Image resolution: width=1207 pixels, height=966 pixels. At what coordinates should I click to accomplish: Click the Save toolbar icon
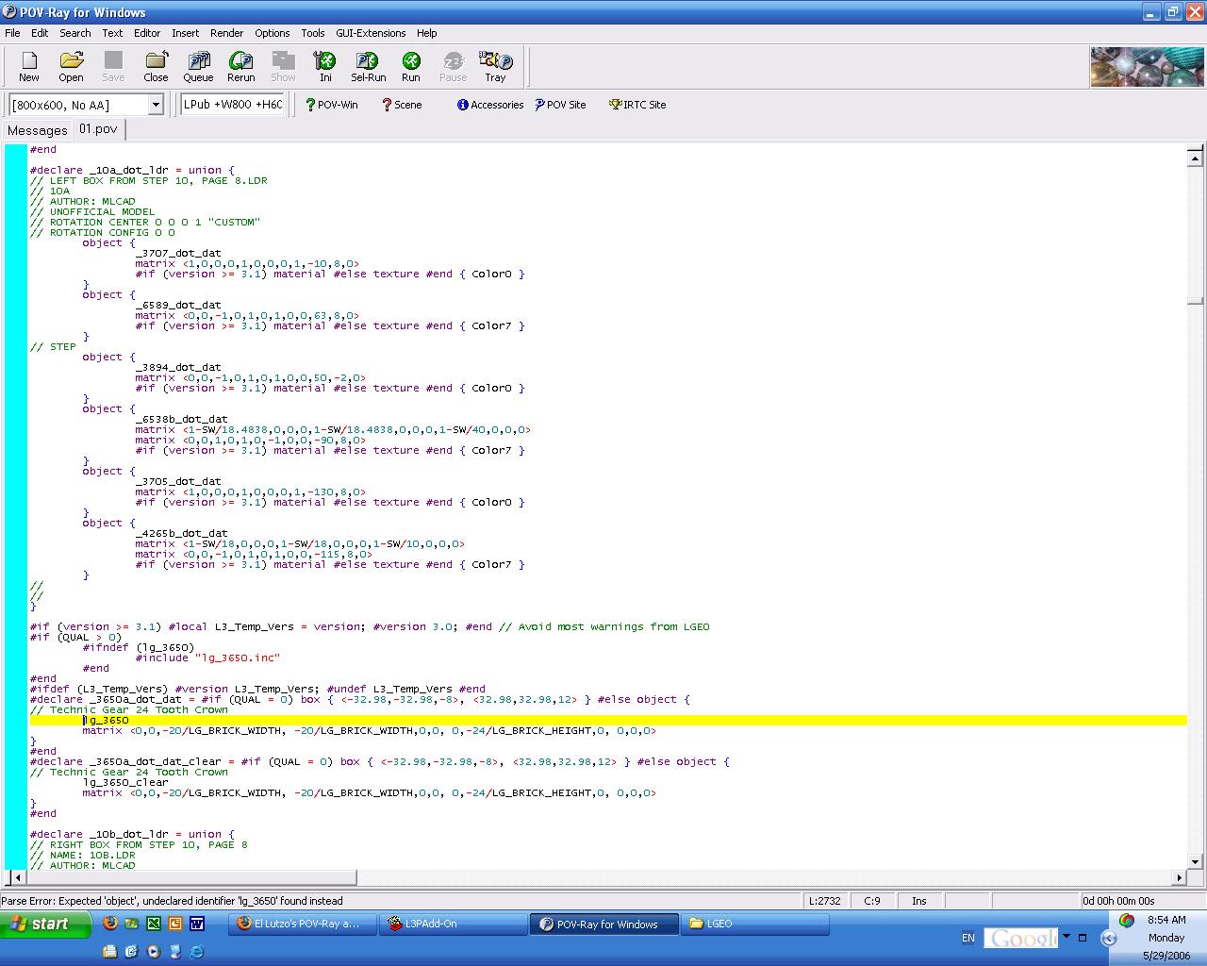tap(113, 67)
